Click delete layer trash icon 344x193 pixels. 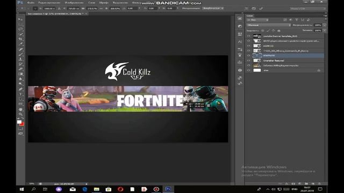coord(319,183)
